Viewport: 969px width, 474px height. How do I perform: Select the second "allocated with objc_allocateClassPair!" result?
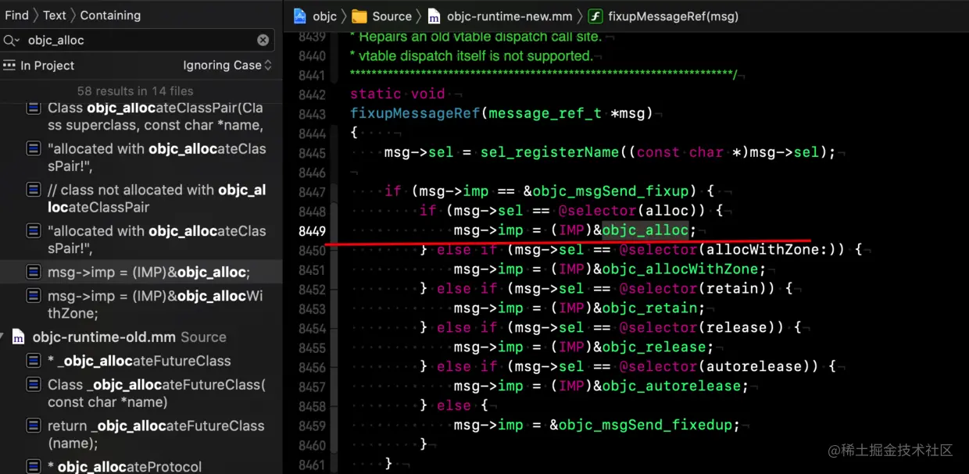point(141,239)
